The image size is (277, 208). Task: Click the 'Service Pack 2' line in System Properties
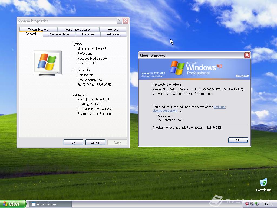(x=87, y=63)
